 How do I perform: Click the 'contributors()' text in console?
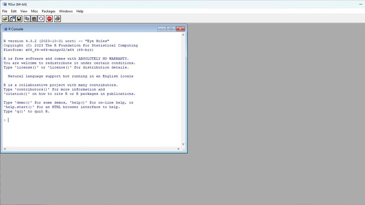click(x=32, y=90)
